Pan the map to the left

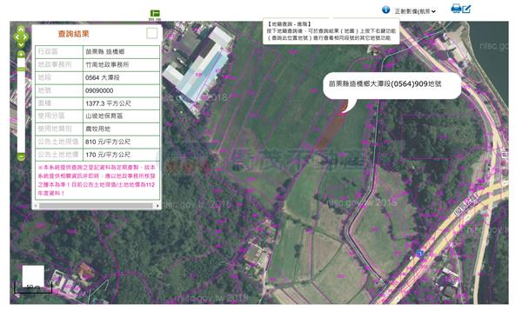click(x=17, y=36)
